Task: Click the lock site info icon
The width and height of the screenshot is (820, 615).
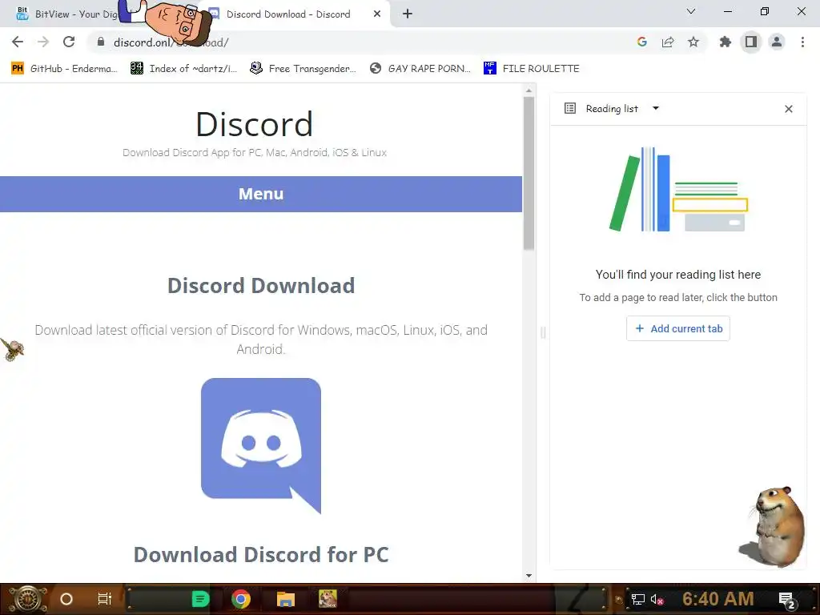Action: click(101, 42)
